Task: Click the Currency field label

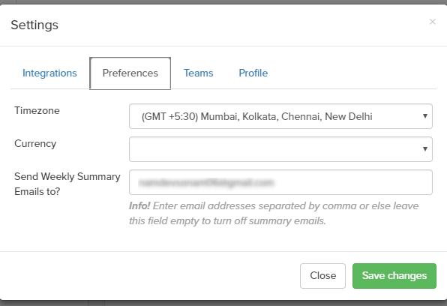Action: coord(35,143)
